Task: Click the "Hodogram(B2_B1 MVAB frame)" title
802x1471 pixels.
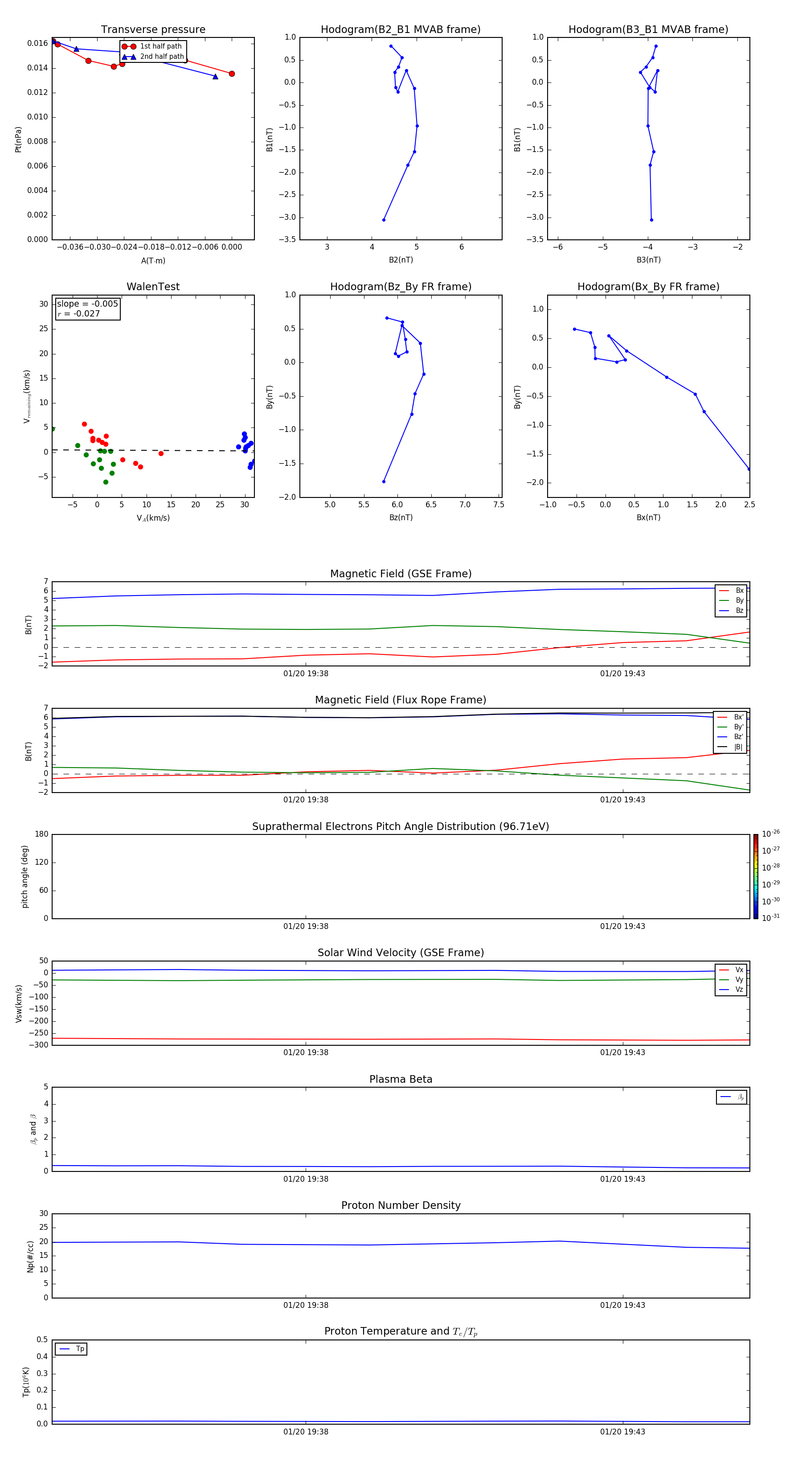Action: [401, 30]
